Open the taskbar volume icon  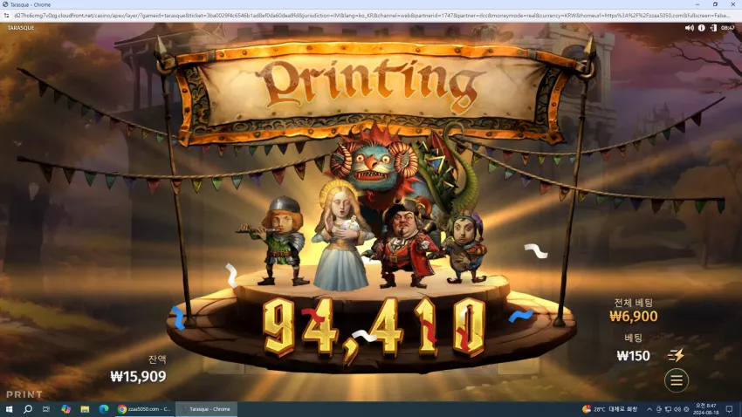pos(677,409)
